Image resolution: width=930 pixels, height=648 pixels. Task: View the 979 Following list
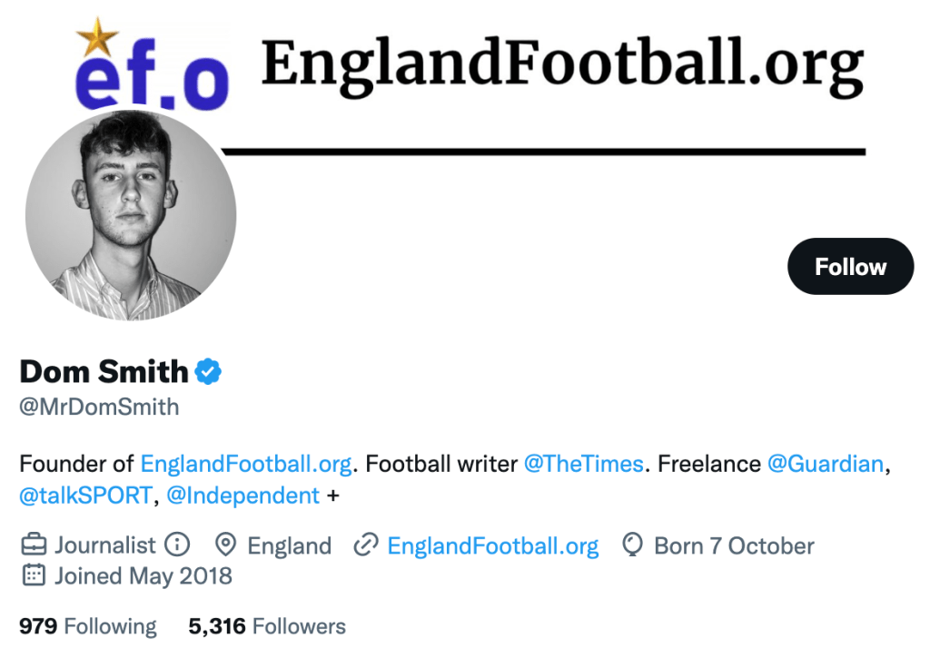point(87,626)
